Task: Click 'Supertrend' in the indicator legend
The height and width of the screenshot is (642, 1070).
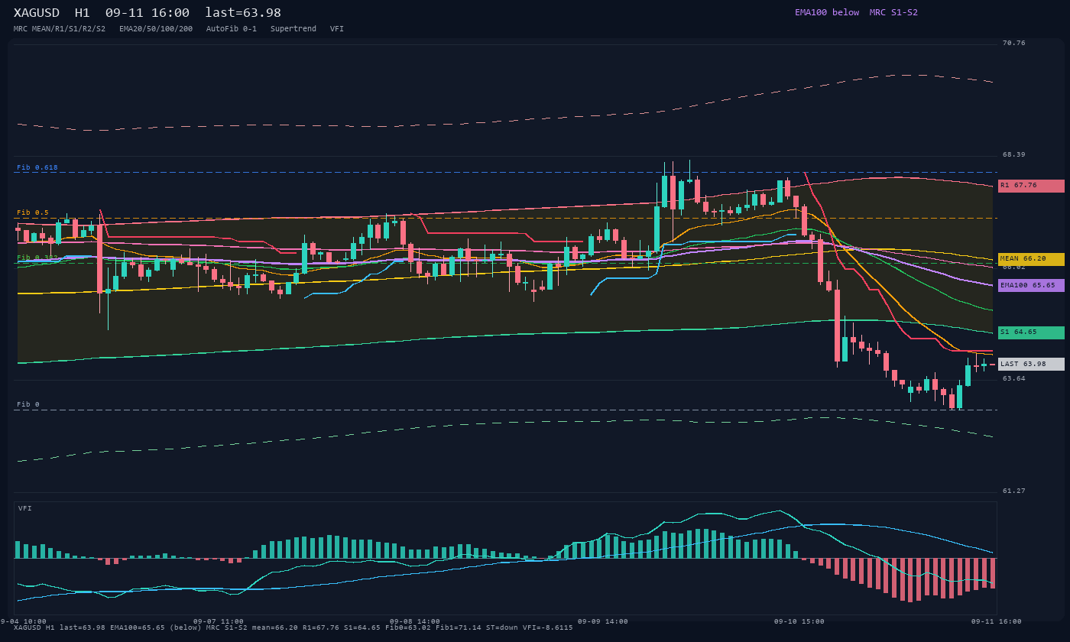Action: click(293, 29)
